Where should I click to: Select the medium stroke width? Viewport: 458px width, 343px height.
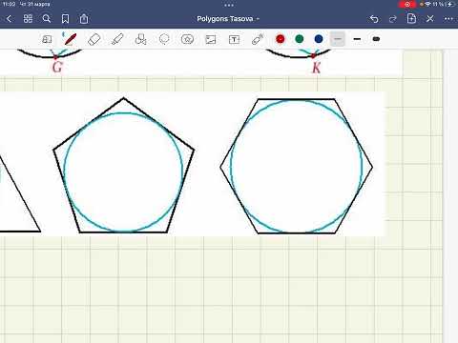pos(357,39)
